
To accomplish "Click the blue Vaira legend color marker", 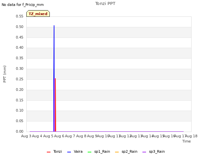I will tap(69, 152).
